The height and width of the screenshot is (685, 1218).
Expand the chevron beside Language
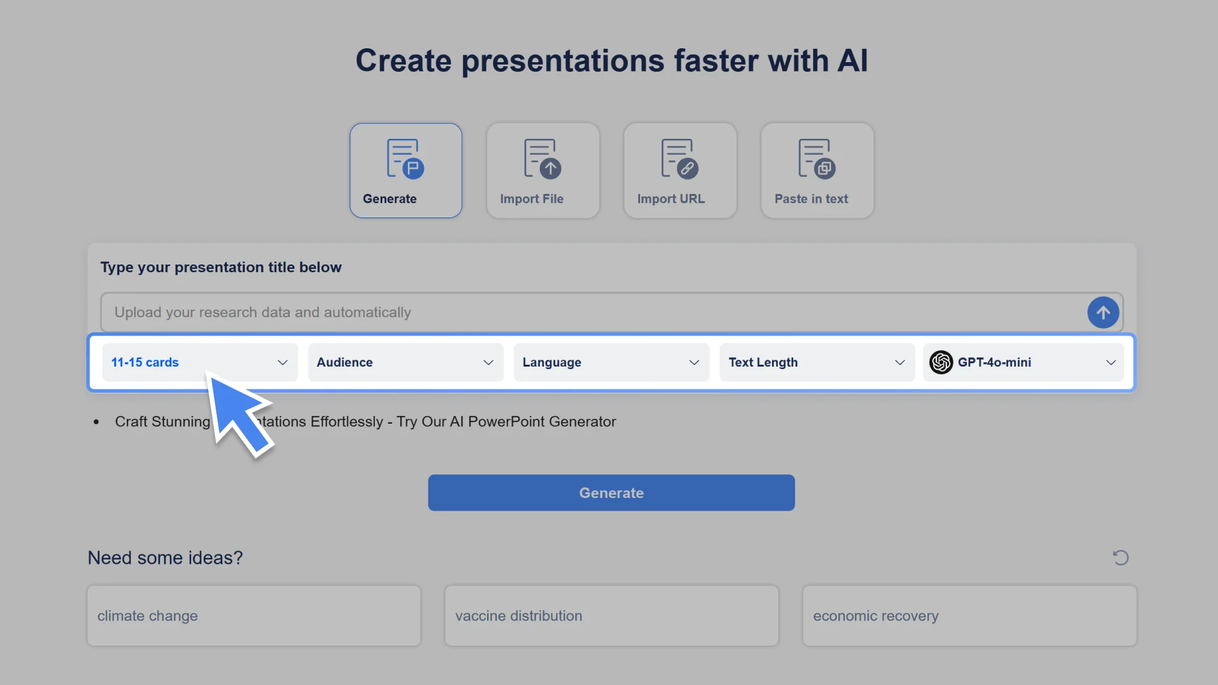pos(694,362)
